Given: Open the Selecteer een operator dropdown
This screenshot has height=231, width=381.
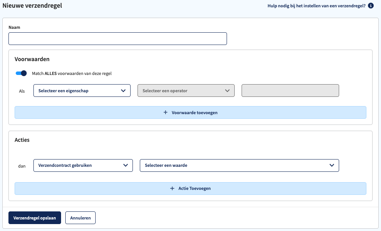Looking at the screenshot, I should 186,90.
